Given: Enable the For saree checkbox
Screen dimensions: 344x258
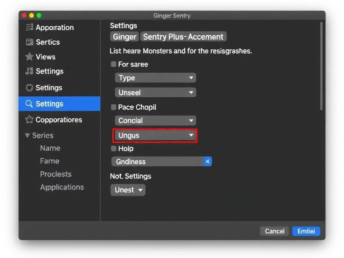Looking at the screenshot, I should (113, 64).
